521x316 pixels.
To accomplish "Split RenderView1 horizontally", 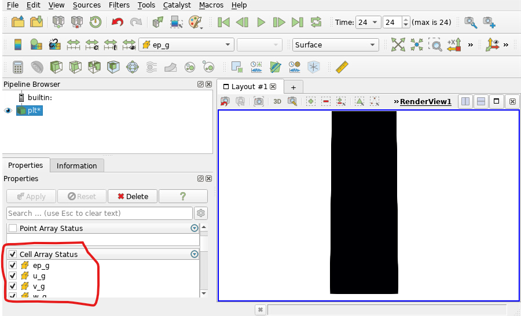I will click(x=465, y=101).
